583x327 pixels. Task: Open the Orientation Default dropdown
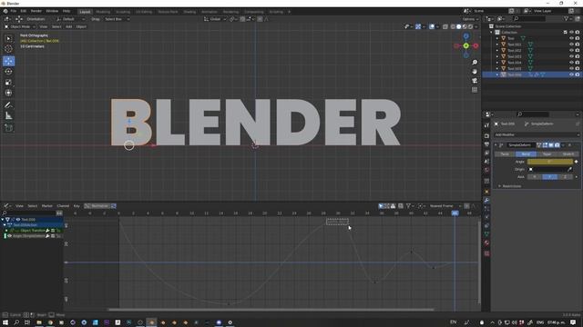point(70,19)
